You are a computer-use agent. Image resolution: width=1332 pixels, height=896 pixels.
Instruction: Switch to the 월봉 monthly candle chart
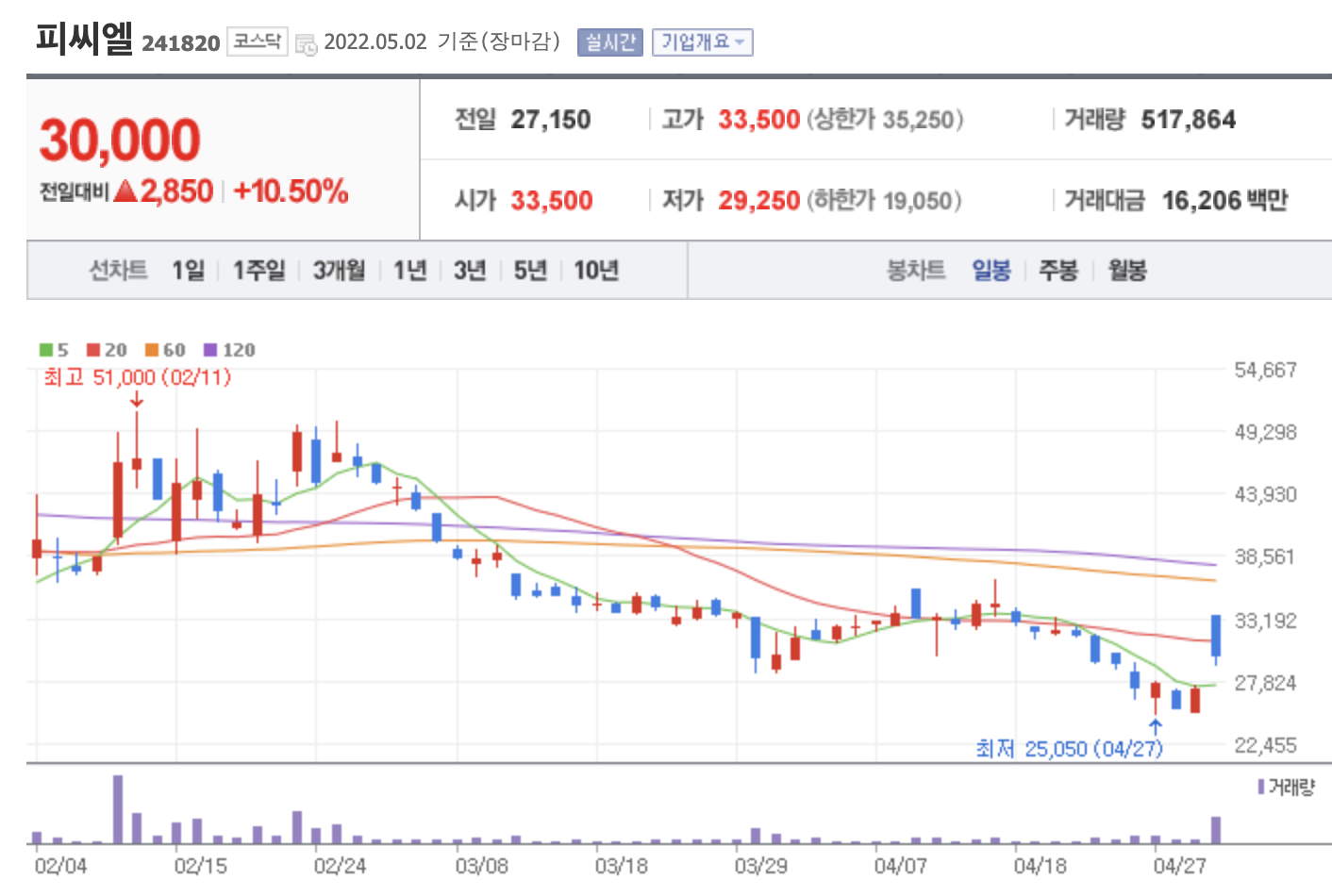[1127, 271]
